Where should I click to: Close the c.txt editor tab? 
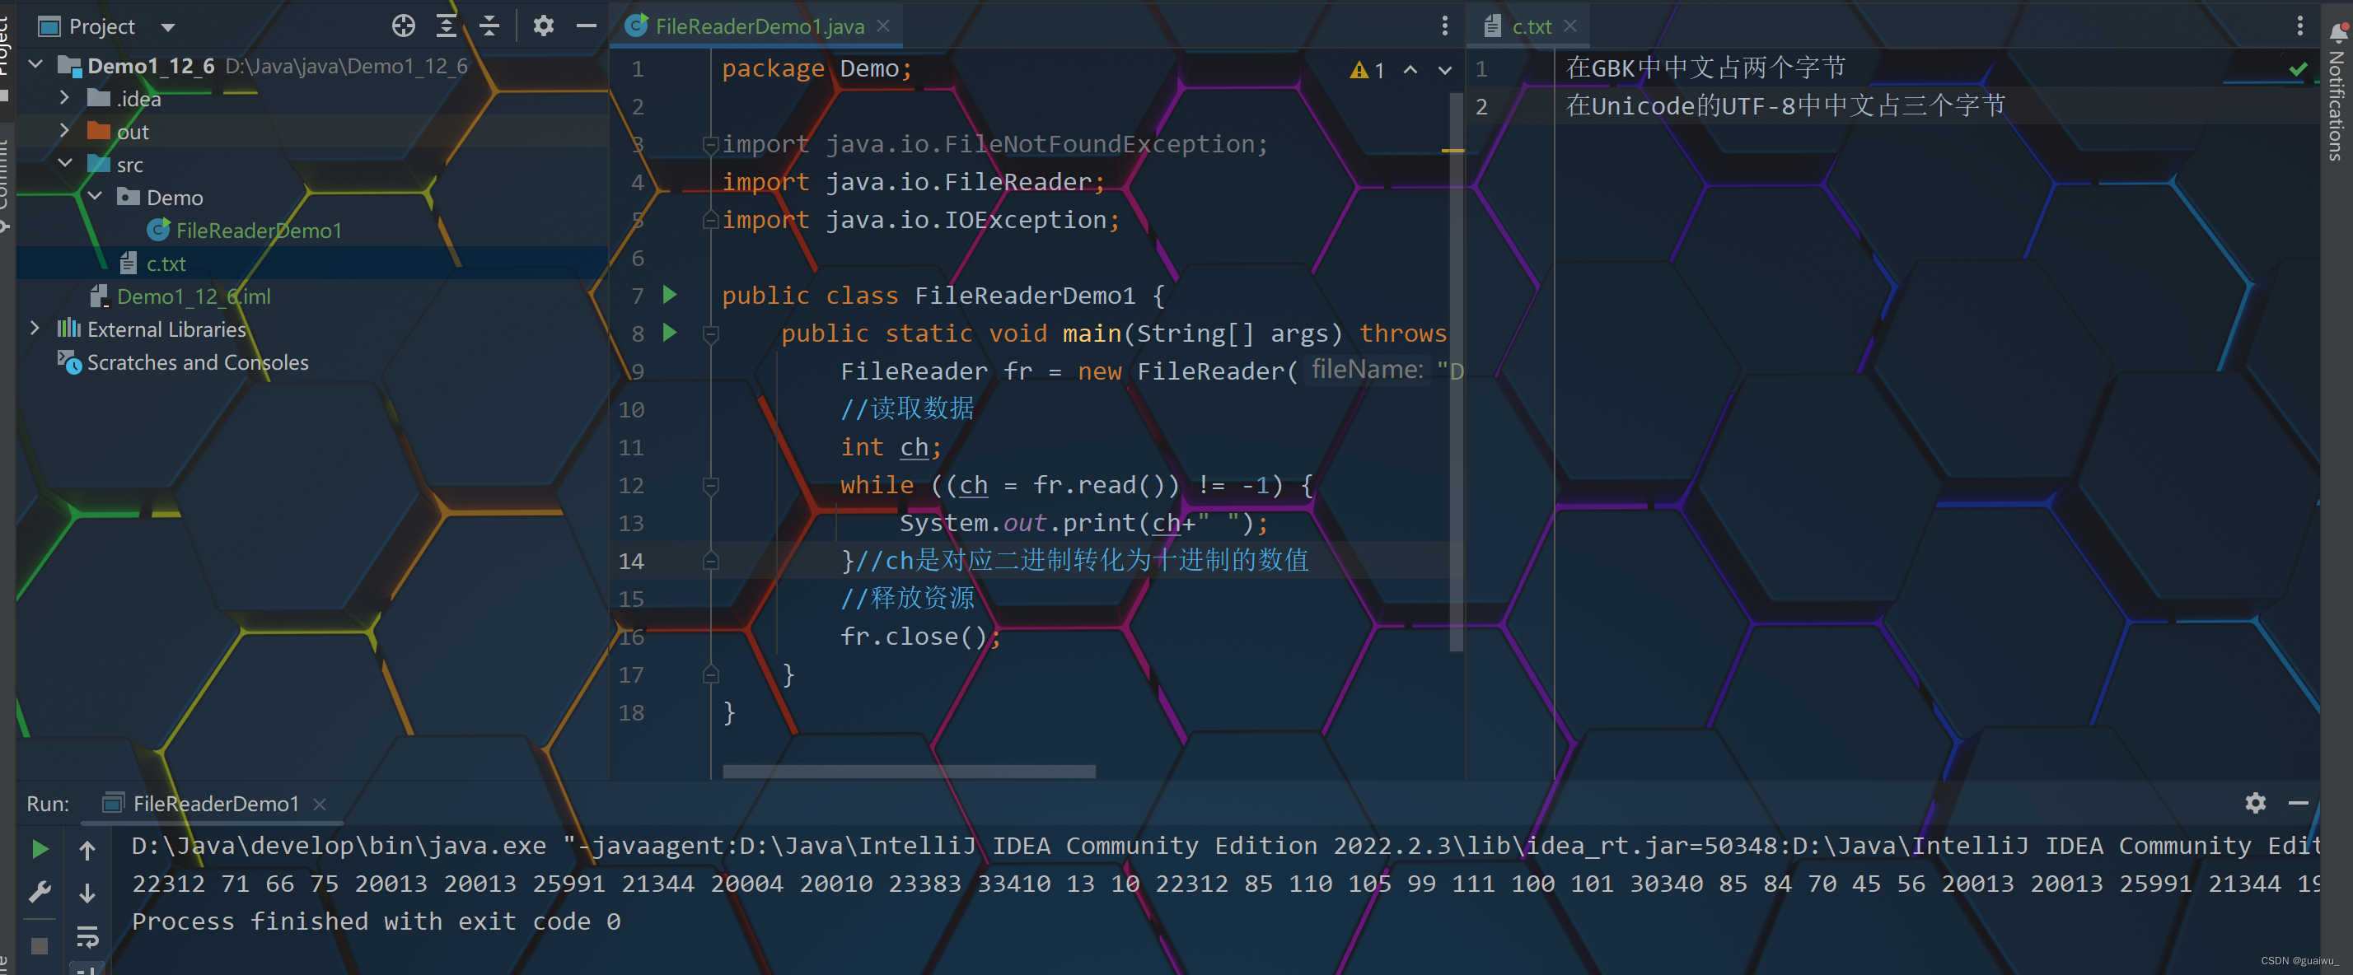[1570, 26]
